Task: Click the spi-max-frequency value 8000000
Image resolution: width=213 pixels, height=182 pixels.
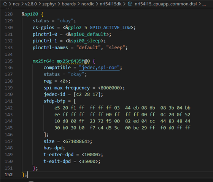Action: pyautogui.click(x=110, y=88)
